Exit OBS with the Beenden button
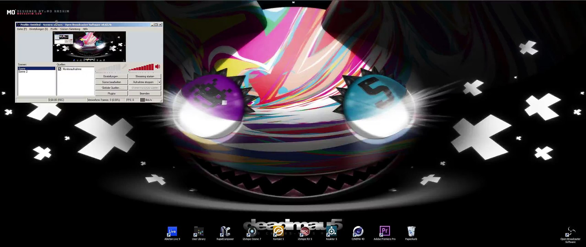The height and width of the screenshot is (247, 586). [145, 94]
